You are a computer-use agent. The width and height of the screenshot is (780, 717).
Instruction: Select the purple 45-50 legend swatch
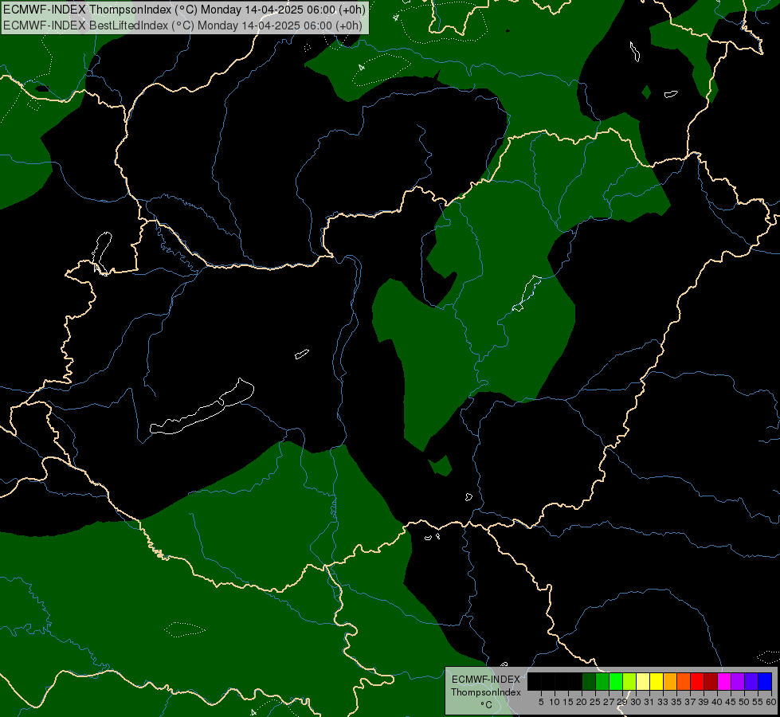738,681
